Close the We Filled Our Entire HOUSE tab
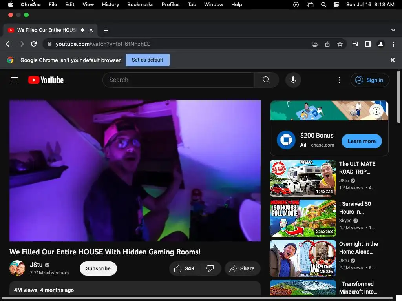 pos(91,30)
